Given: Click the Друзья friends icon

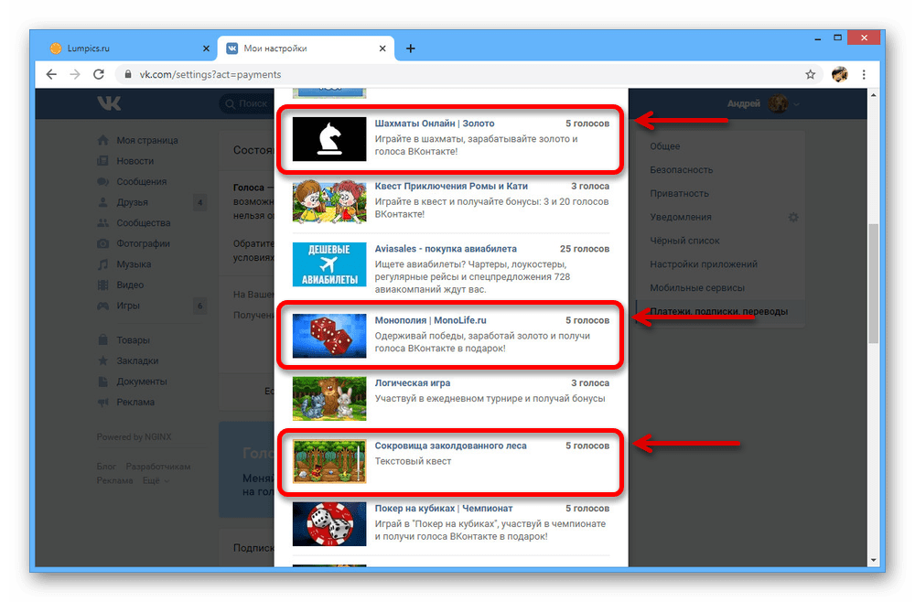Looking at the screenshot, I should coord(103,202).
